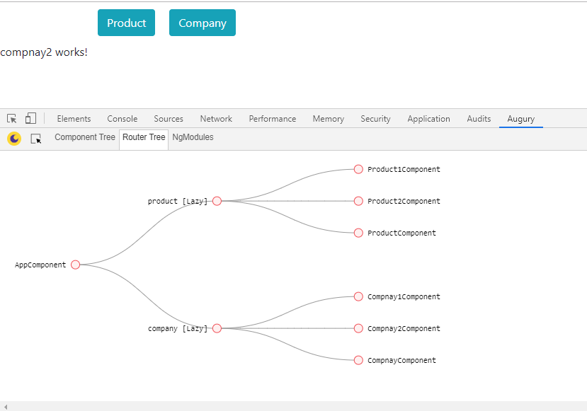This screenshot has width=587, height=411.
Task: Select the Compnay2Component node circle
Action: 358,328
